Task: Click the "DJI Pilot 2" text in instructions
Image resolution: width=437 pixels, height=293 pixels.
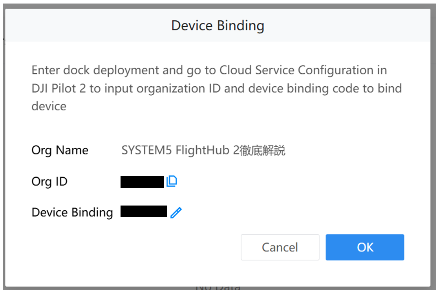Action: pyautogui.click(x=59, y=89)
